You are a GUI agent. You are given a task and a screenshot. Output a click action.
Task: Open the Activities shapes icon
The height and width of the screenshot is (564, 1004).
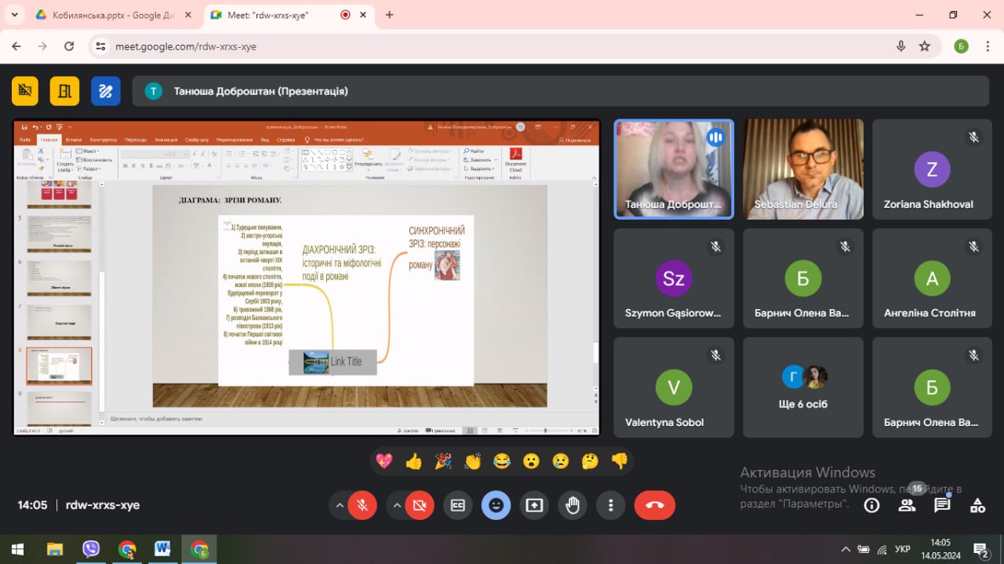[x=977, y=505]
